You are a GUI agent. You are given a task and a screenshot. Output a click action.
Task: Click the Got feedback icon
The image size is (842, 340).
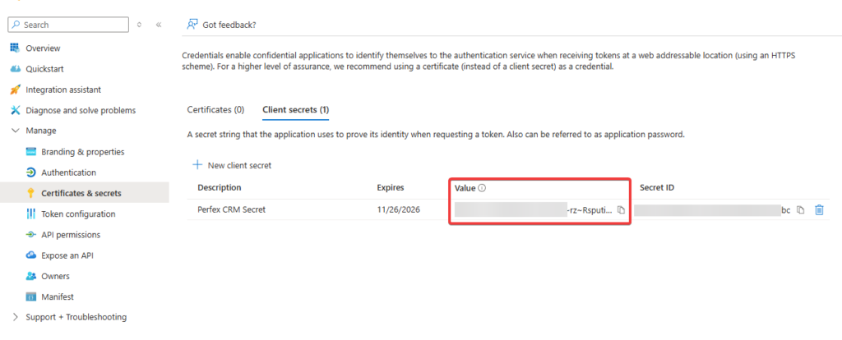coord(192,25)
